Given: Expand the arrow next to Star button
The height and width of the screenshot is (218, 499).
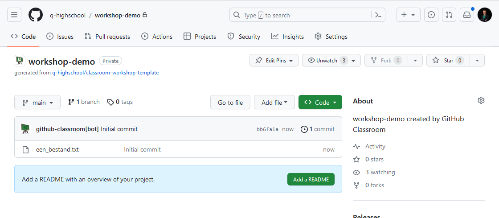Looking at the screenshot, I should point(477,61).
